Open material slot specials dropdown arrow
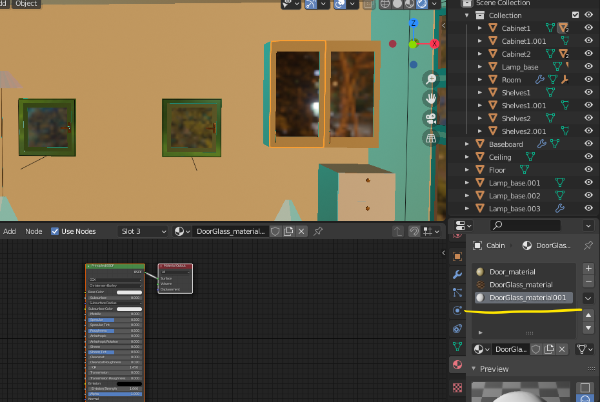 click(x=588, y=298)
